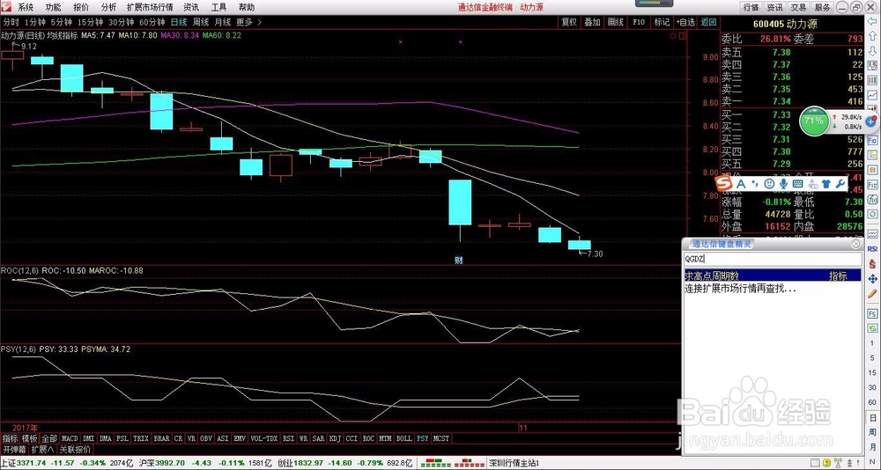The image size is (881, 470).
Task: Switch indicator to TRIX
Action: point(140,438)
